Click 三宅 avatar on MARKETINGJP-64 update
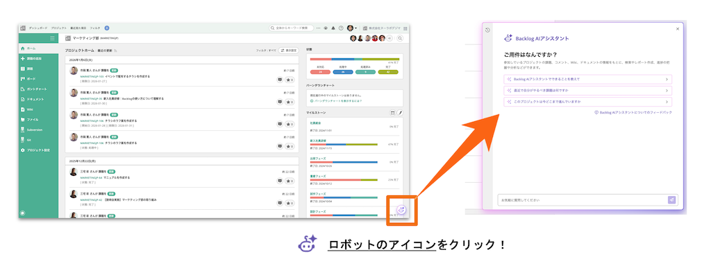The height and width of the screenshot is (259, 711). point(74,172)
